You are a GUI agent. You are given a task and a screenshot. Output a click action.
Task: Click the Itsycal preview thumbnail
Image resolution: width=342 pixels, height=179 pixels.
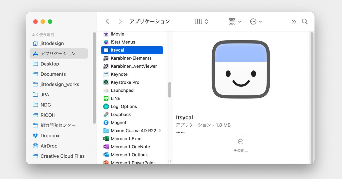(240, 69)
